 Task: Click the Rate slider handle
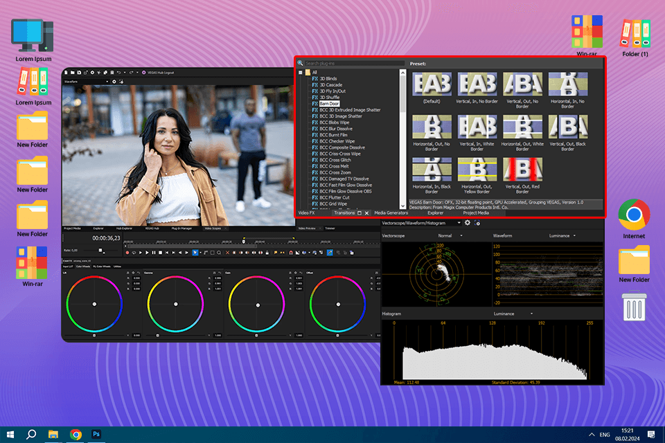[x=100, y=250]
